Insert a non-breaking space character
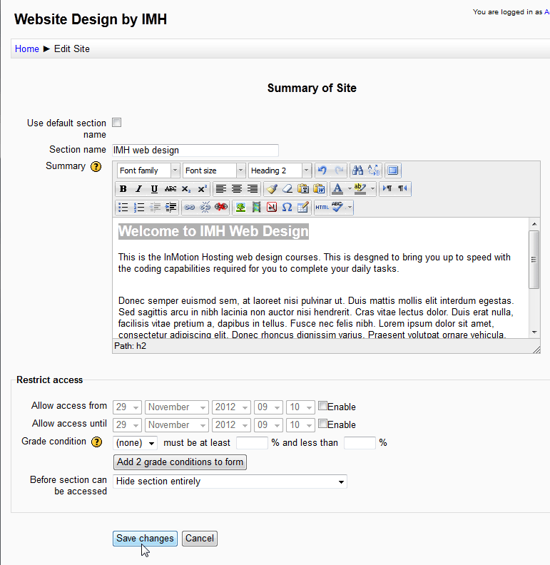This screenshot has width=550, height=565. tap(271, 207)
